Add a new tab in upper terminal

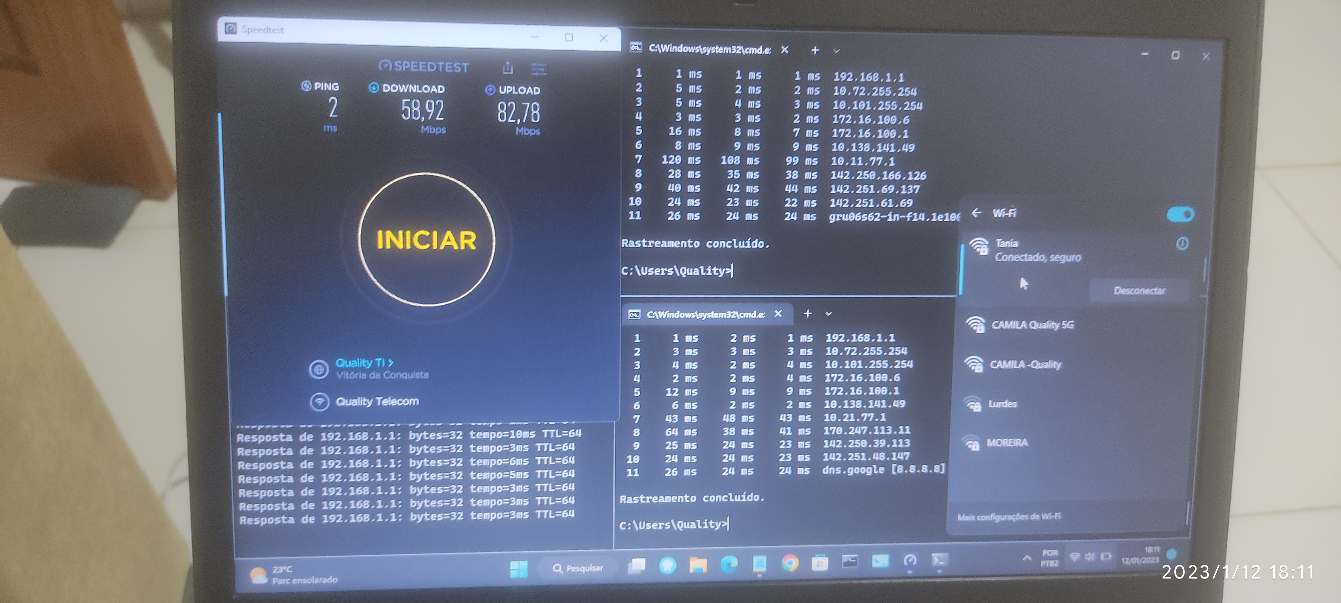pyautogui.click(x=815, y=50)
